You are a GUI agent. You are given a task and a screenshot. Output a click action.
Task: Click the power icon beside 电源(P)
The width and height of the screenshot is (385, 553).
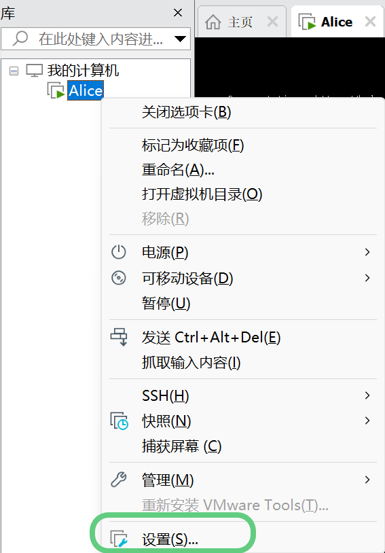coord(118,252)
